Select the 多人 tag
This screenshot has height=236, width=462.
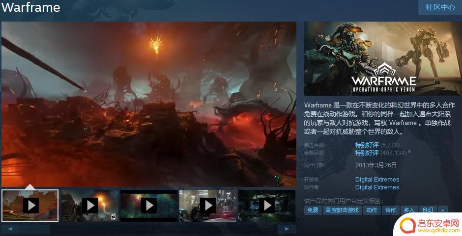(x=409, y=210)
